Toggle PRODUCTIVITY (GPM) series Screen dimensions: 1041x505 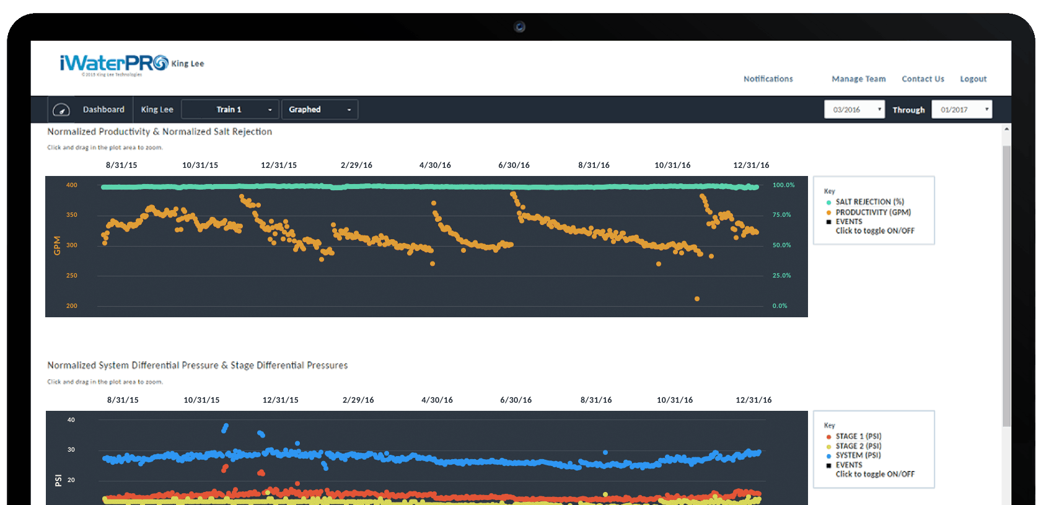[x=873, y=213]
